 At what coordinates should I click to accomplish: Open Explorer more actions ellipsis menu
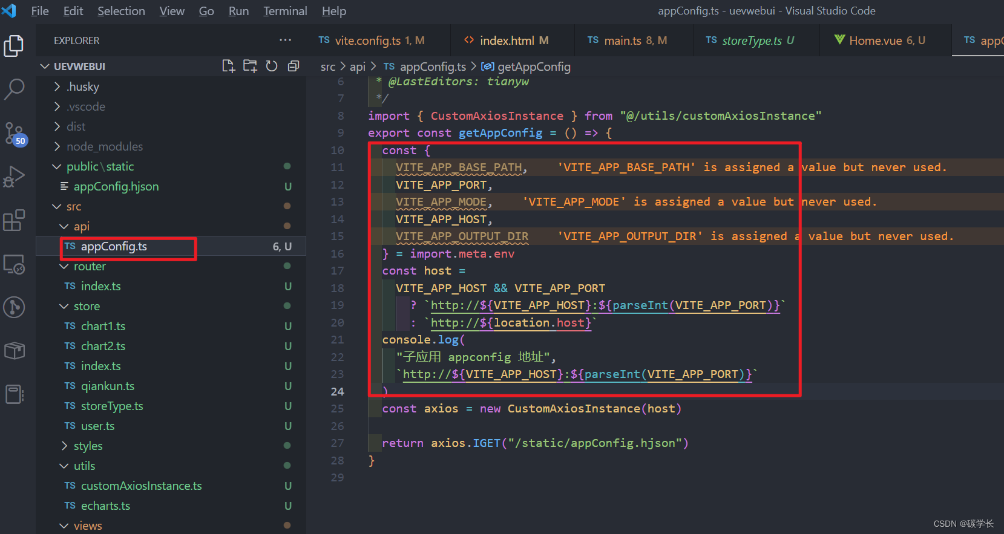(x=285, y=41)
